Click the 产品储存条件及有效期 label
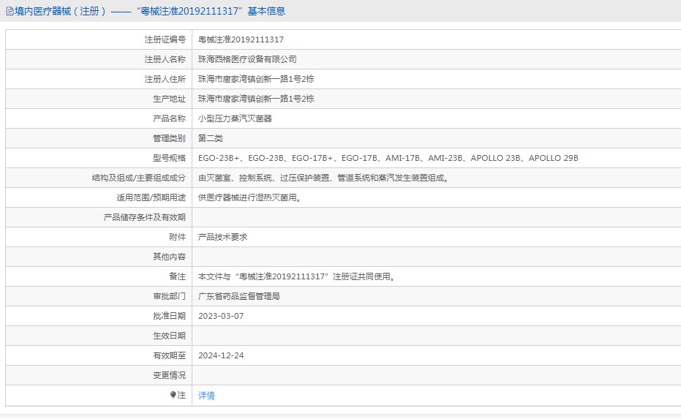The height and width of the screenshot is (419, 681). (145, 217)
